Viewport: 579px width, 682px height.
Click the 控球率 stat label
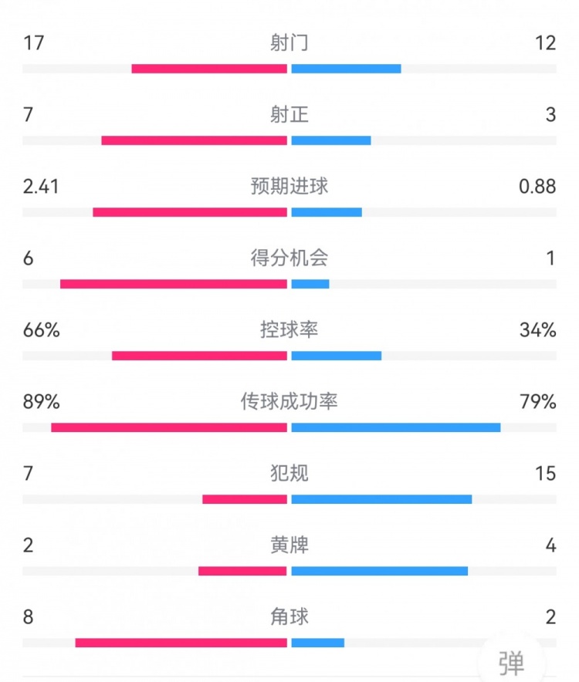pos(289,330)
